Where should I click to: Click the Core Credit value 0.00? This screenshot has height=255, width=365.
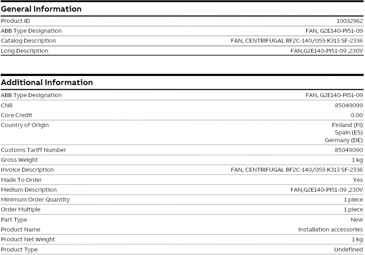357,115
